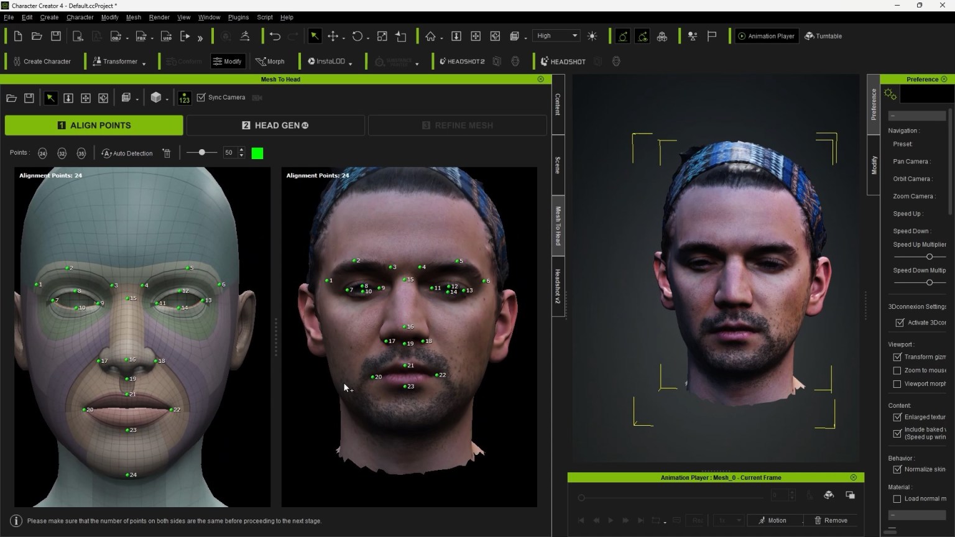The height and width of the screenshot is (537, 955).
Task: Click the Create Character button
Action: pos(42,62)
